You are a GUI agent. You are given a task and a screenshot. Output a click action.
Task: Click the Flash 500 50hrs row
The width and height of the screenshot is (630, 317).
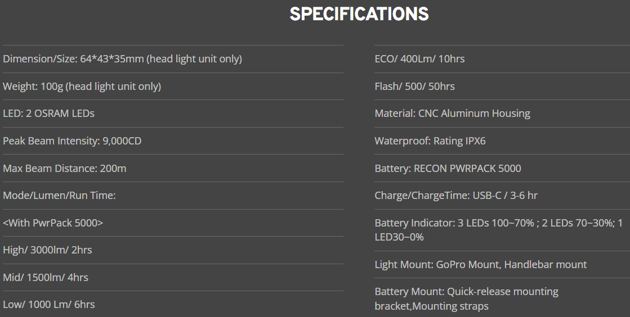(414, 87)
